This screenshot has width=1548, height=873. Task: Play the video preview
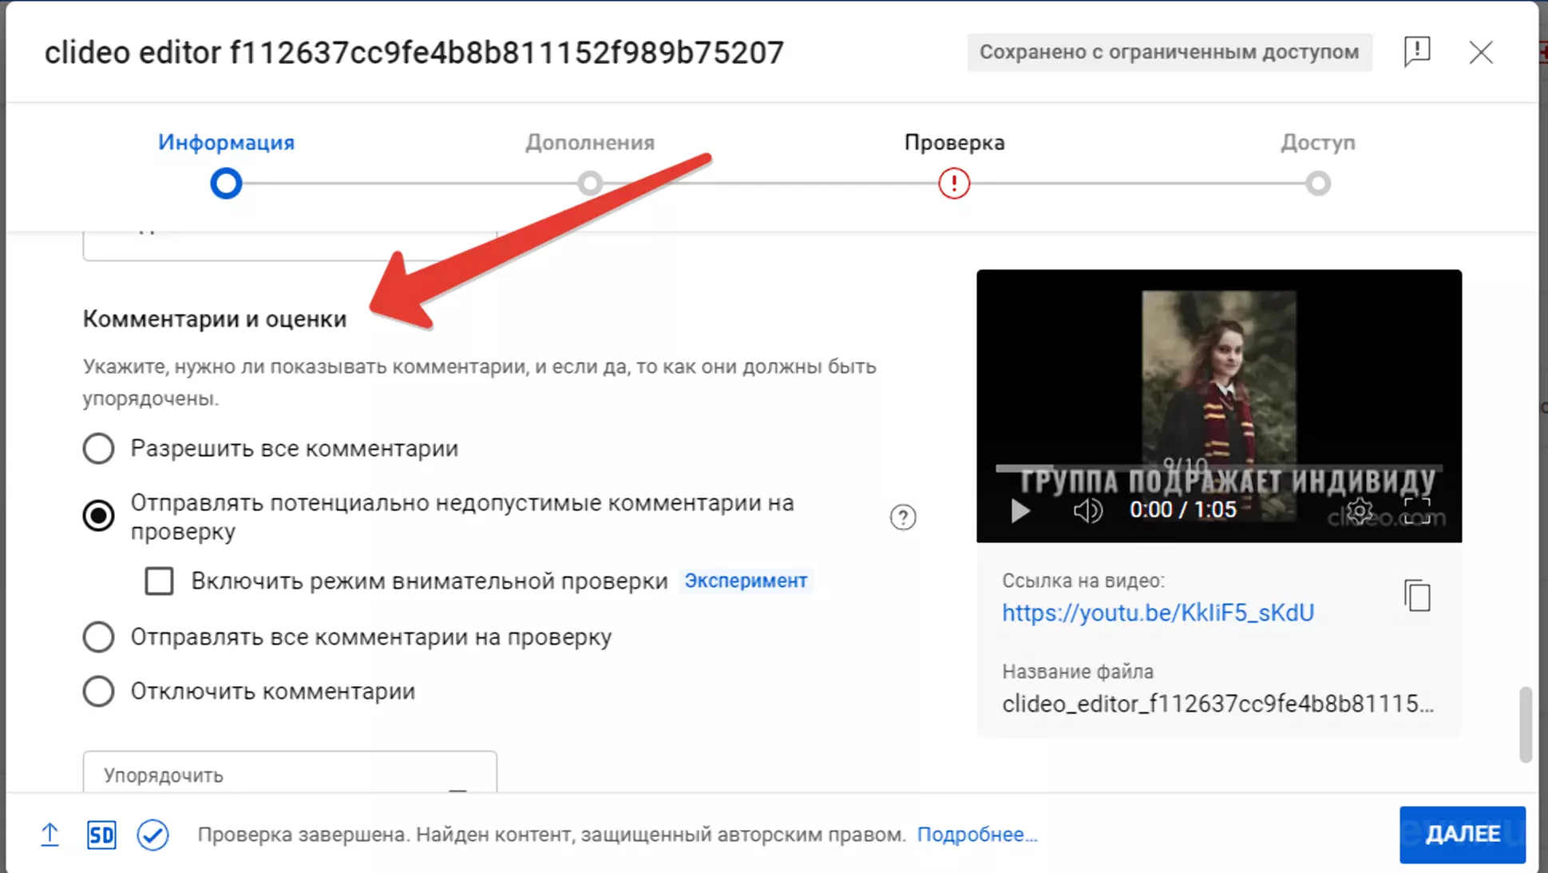(x=1019, y=510)
